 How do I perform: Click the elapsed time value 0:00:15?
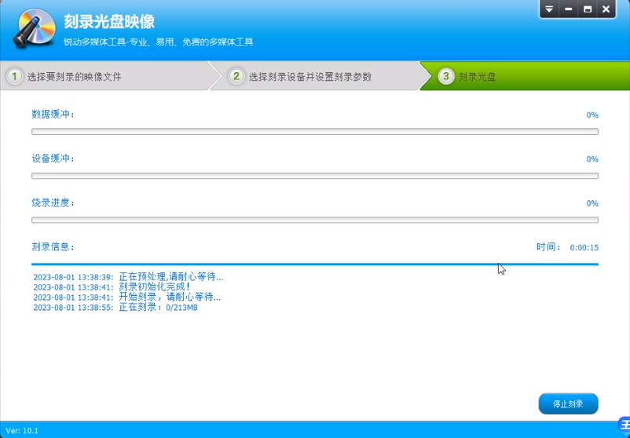point(584,248)
